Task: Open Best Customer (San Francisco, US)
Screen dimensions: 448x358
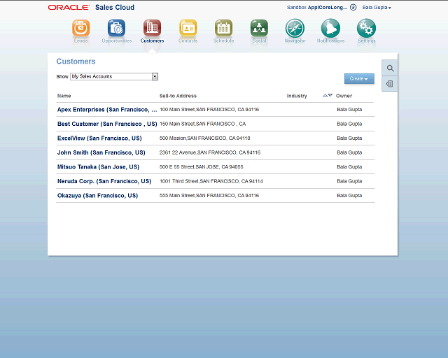Action: pyautogui.click(x=107, y=124)
